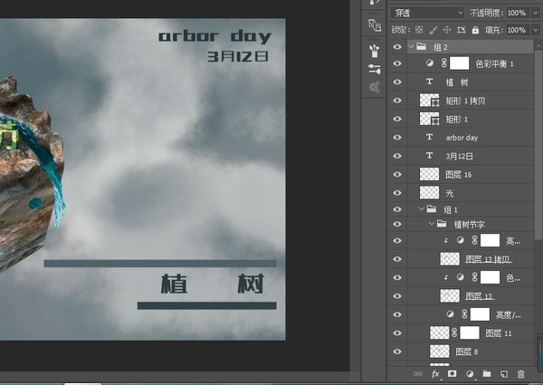
Task: Select the 图层 13 拷贝 layer
Action: tap(470, 259)
